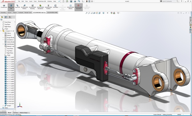This screenshot has height=116, width=192.
Task: Open the FeatureManager design tree tab
Action: click(2, 17)
